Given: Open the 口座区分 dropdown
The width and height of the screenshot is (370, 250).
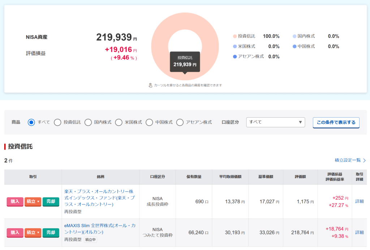Looking at the screenshot, I should [x=275, y=122].
